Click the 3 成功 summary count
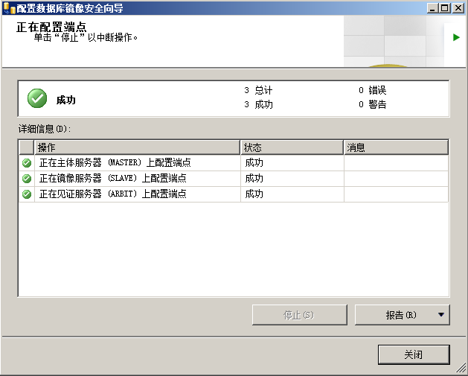 click(x=258, y=104)
